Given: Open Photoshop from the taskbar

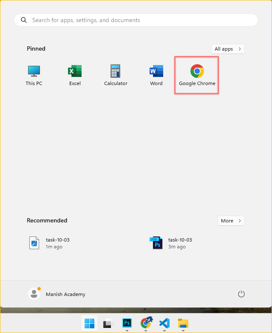Looking at the screenshot, I should [x=127, y=323].
